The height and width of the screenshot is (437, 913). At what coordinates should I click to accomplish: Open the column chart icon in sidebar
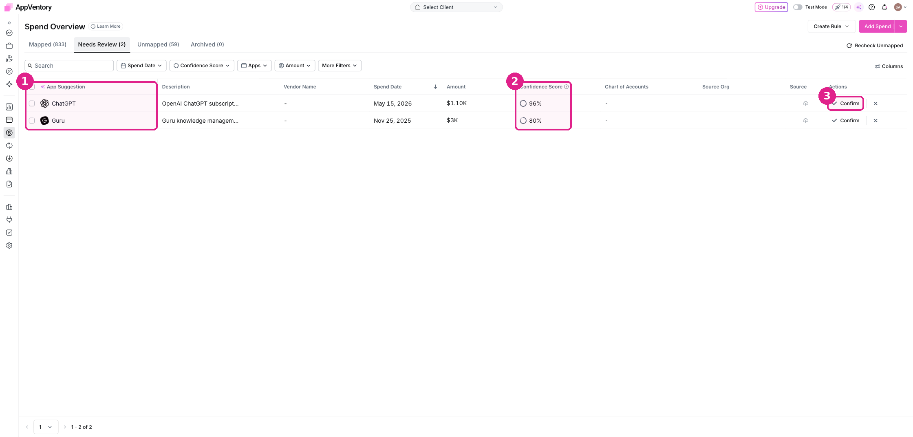pyautogui.click(x=9, y=207)
